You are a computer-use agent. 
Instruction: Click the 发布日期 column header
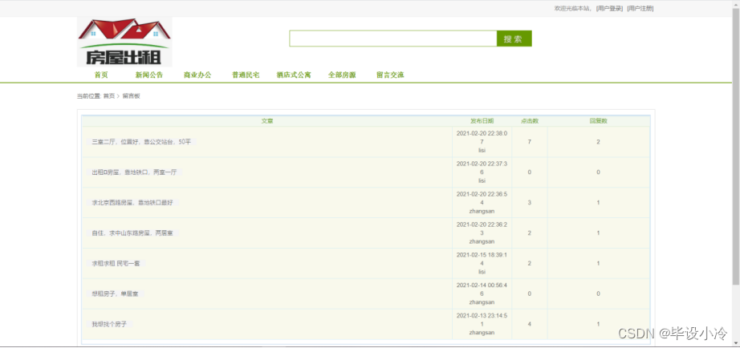[x=482, y=121]
